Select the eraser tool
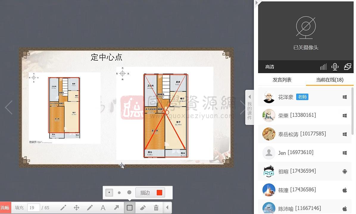Image resolution: width=356 pixels, height=214 pixels. pyautogui.click(x=143, y=208)
